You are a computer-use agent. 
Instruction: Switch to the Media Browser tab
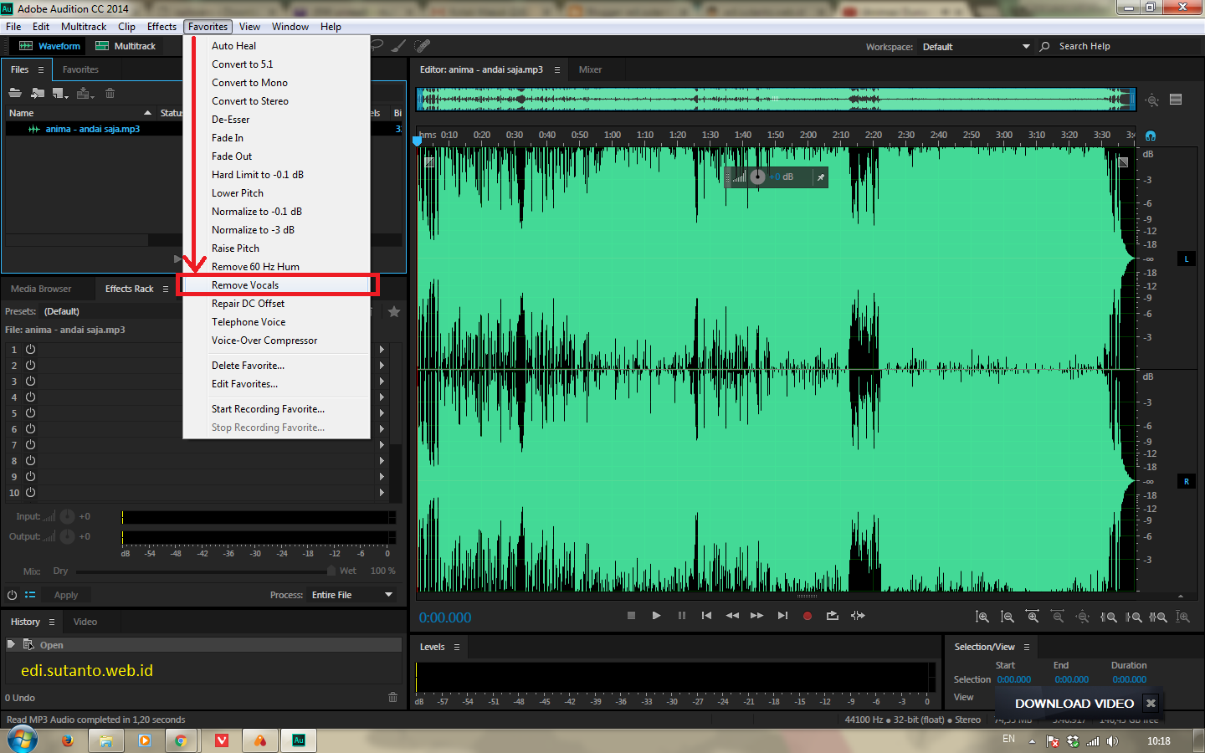[x=41, y=289]
